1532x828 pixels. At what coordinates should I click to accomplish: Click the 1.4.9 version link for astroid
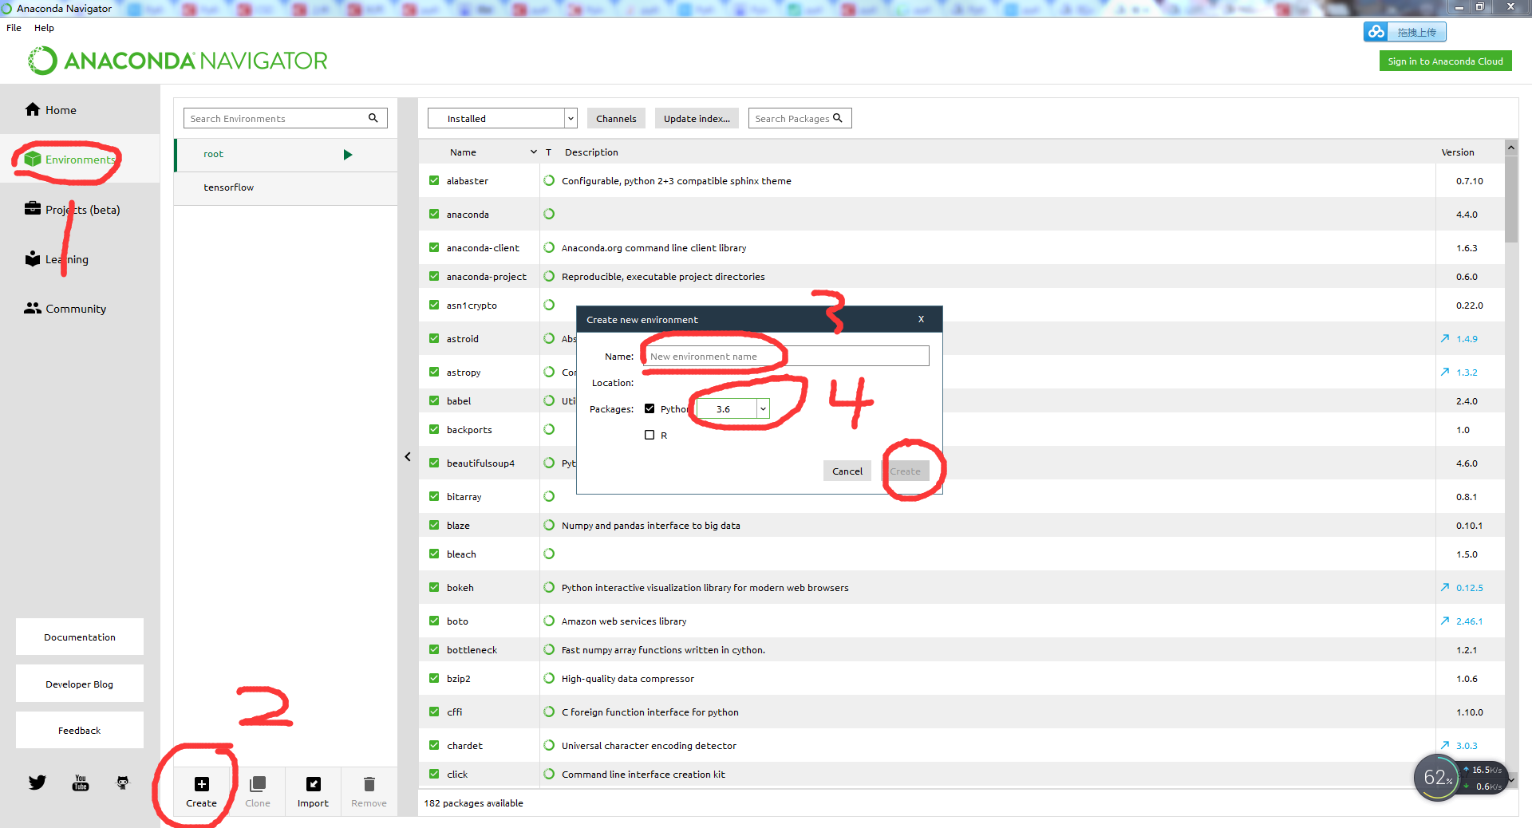(1467, 339)
